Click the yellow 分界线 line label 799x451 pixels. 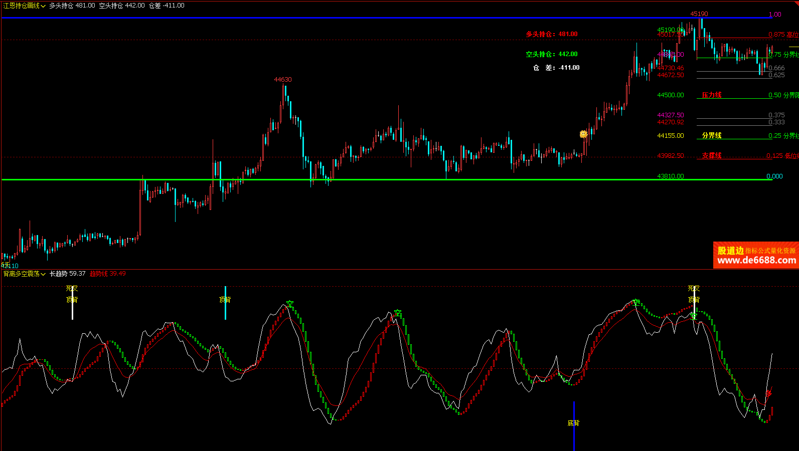711,136
